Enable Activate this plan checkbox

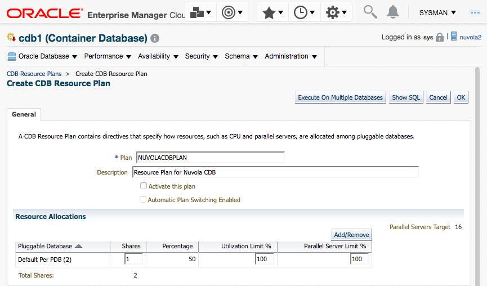(x=143, y=186)
